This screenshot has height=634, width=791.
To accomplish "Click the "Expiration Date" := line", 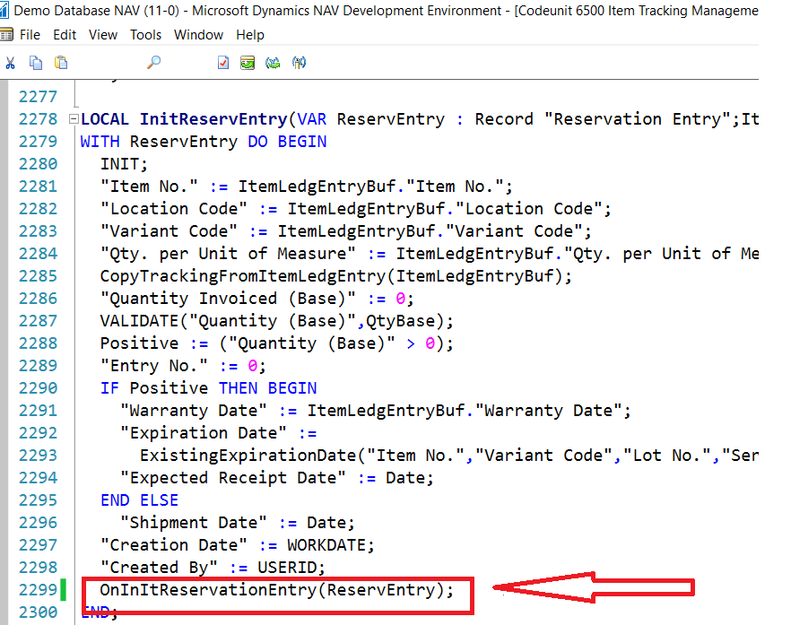I will tap(219, 433).
